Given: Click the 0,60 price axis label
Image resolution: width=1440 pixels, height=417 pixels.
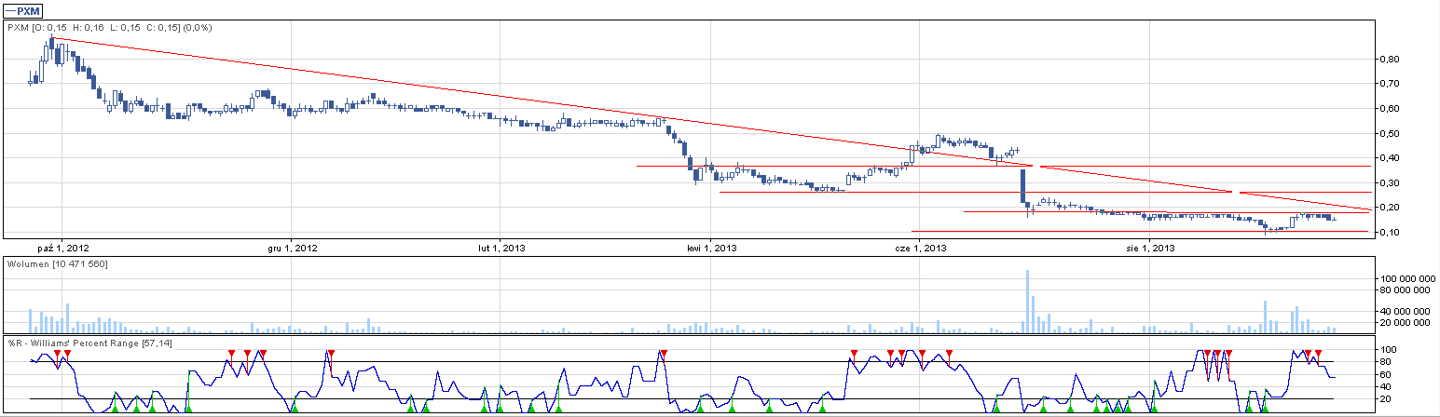Looking at the screenshot, I should (1389, 109).
